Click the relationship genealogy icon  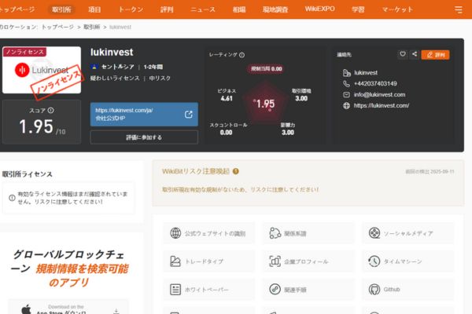point(275,233)
